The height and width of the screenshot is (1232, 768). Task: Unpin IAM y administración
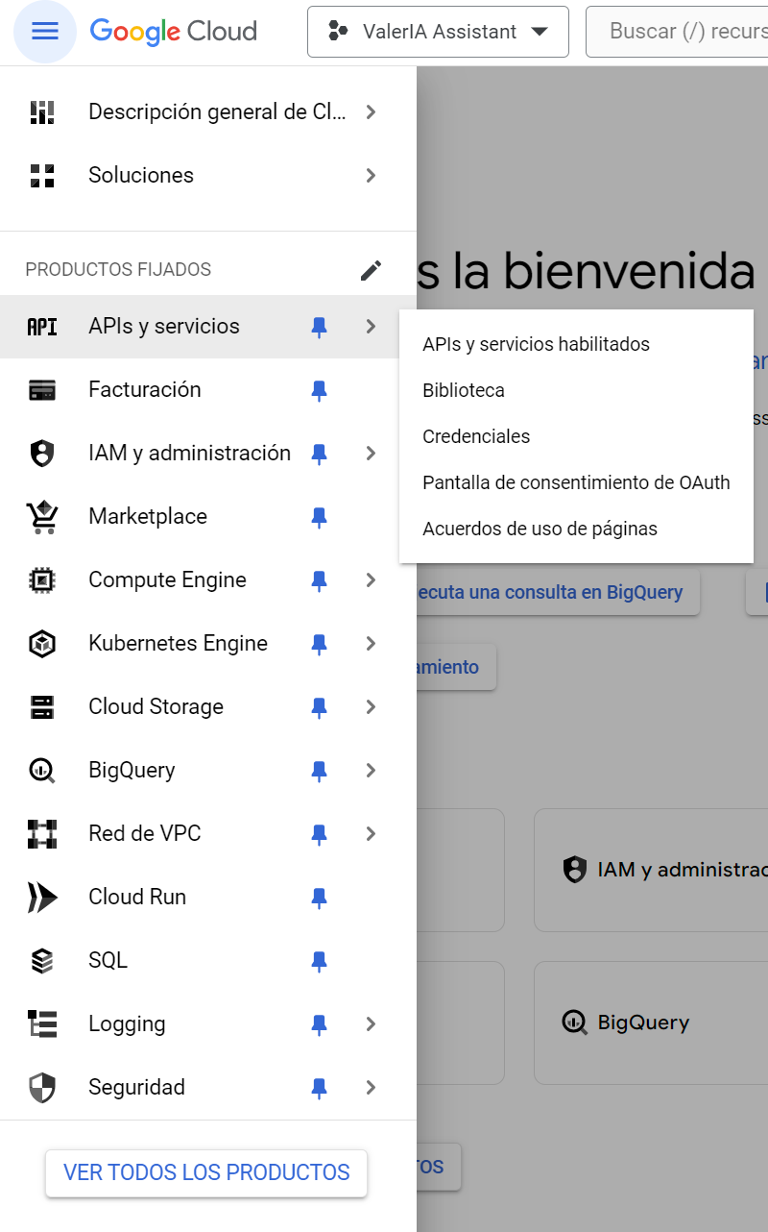click(x=320, y=455)
